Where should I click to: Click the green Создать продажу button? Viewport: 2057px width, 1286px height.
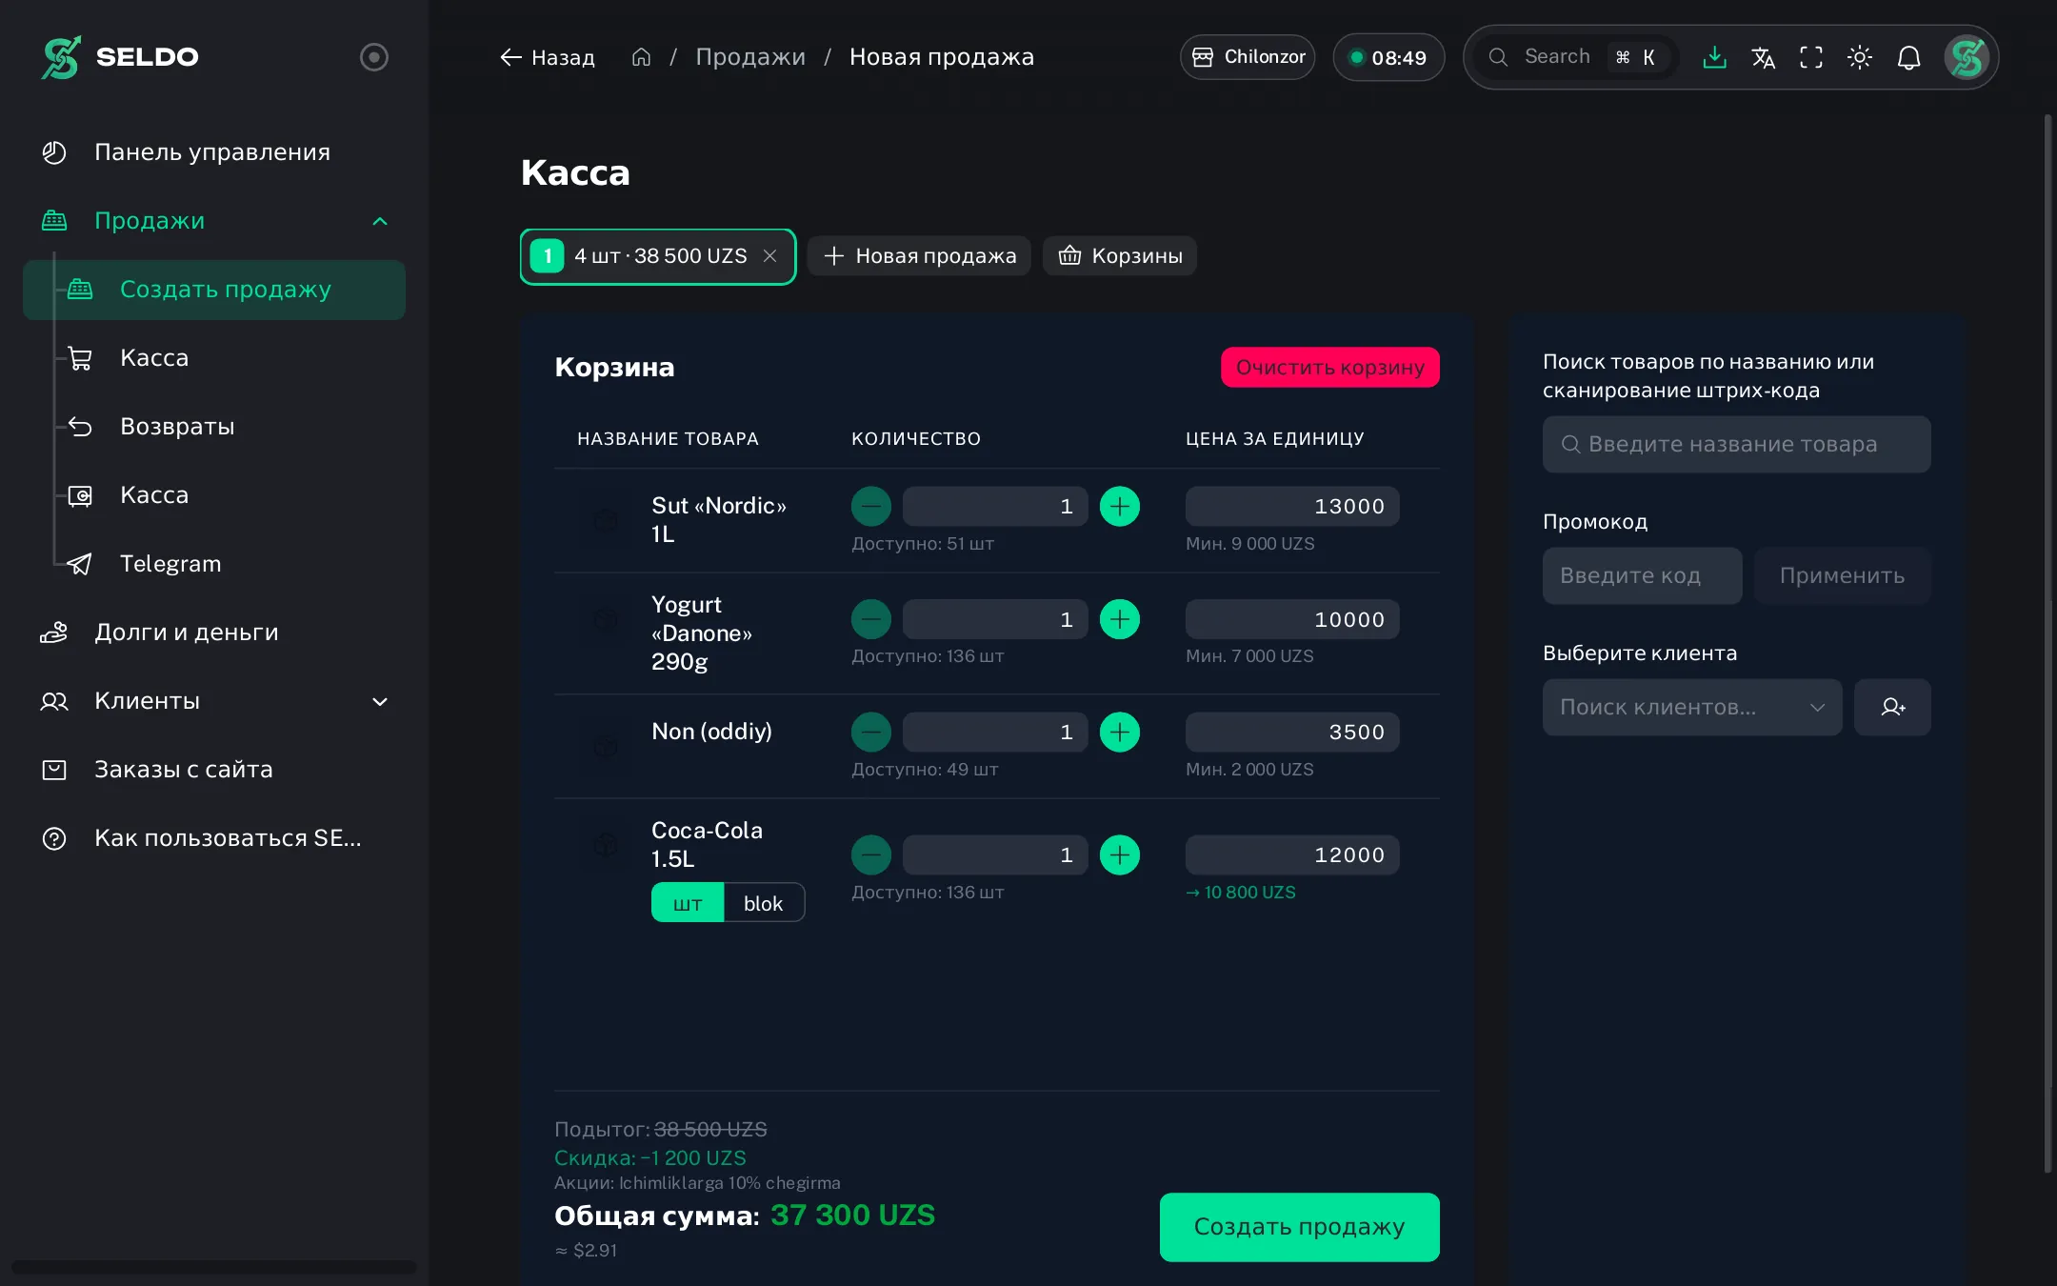(x=1300, y=1227)
